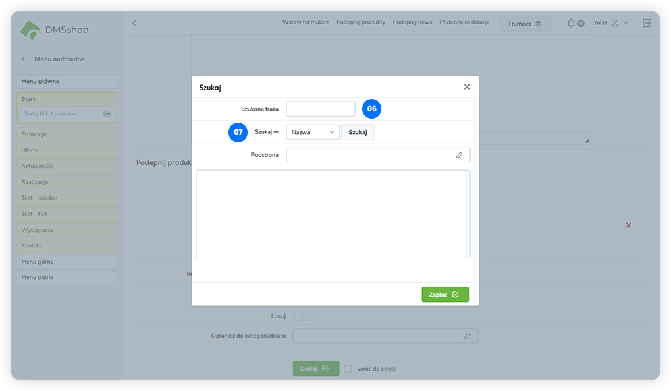Screen dimensions: 671x391
Task: Click the red X delete icon
Action: pos(628,225)
